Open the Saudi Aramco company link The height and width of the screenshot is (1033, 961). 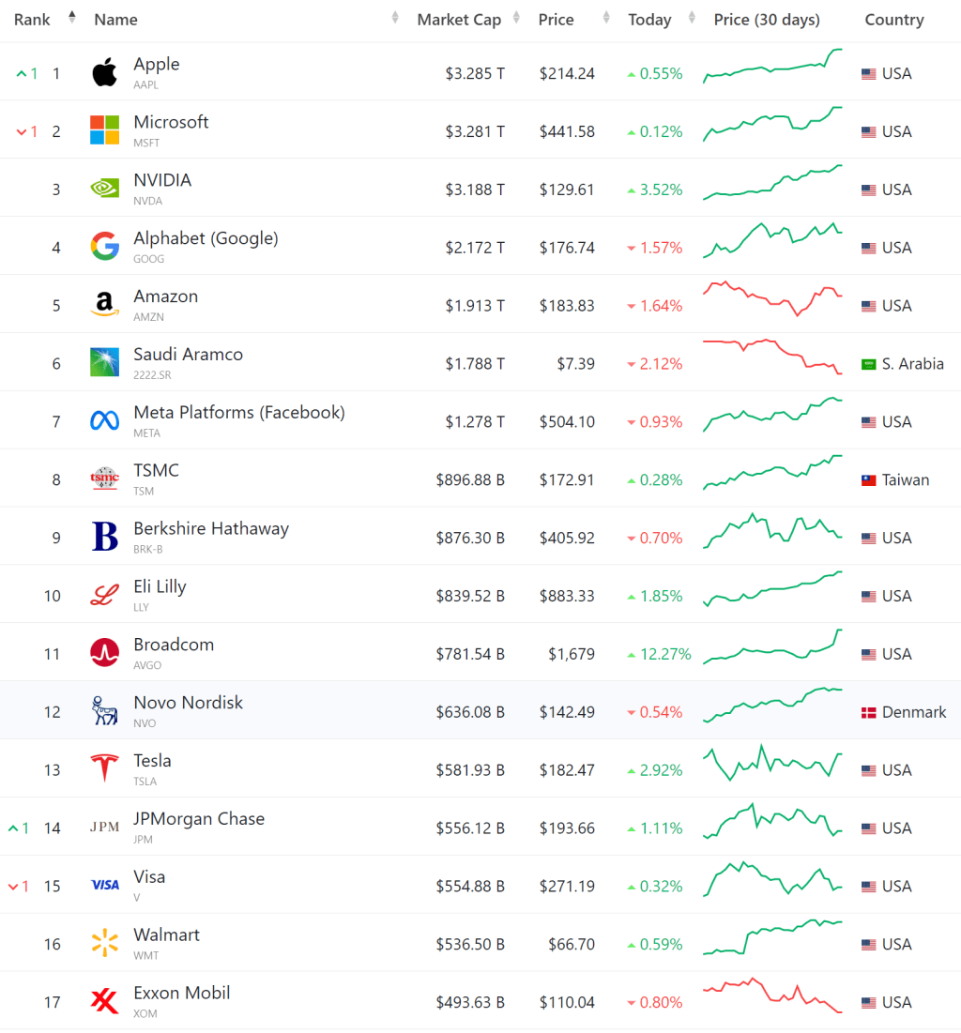[188, 355]
